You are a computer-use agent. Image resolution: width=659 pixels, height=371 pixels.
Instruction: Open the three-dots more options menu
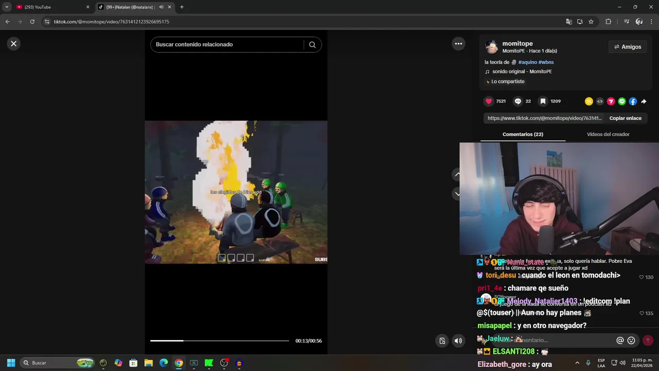coord(458,44)
